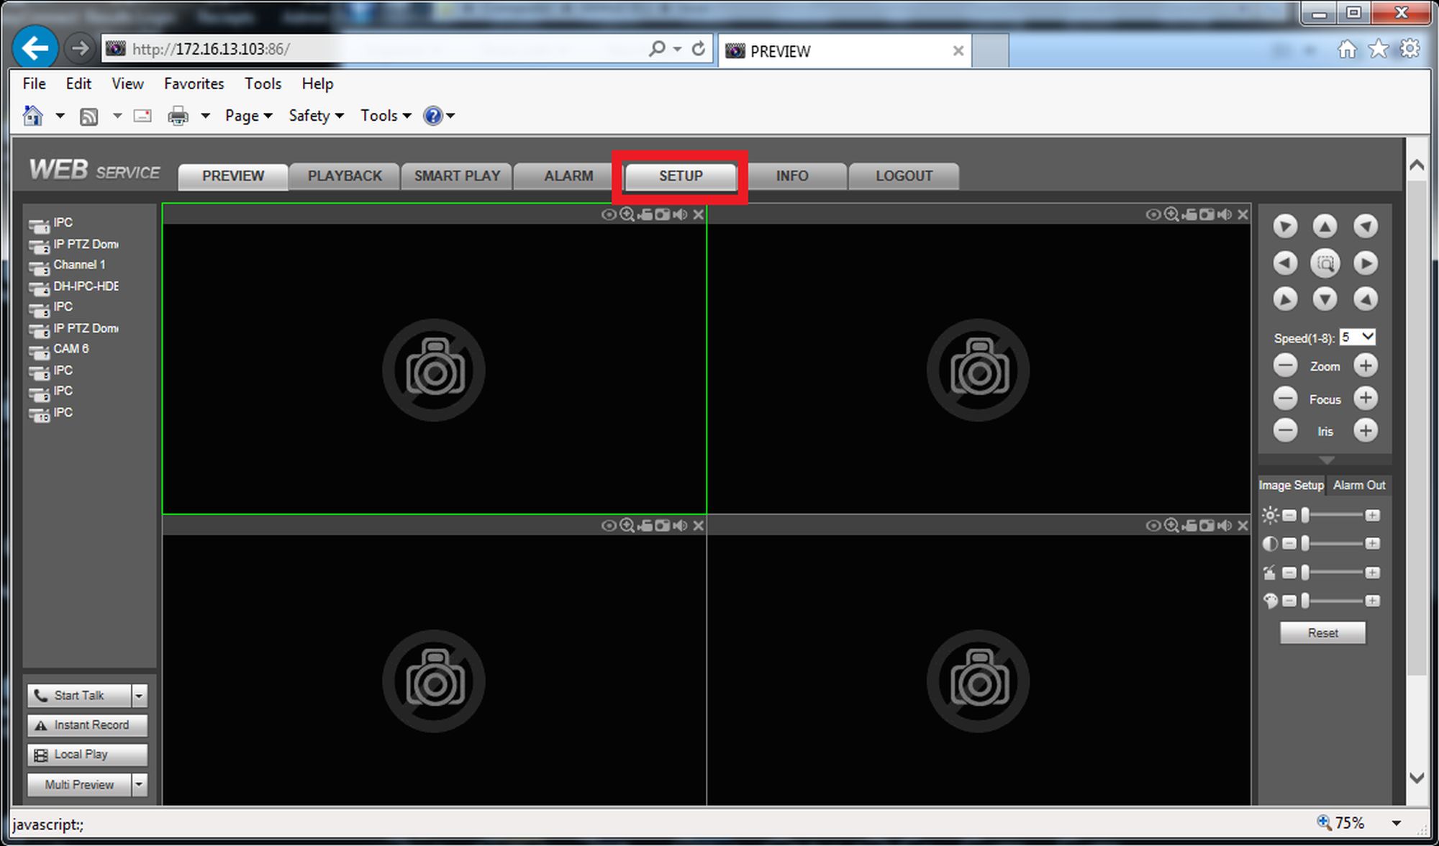
Task: Click the Reset button
Action: pos(1322,633)
